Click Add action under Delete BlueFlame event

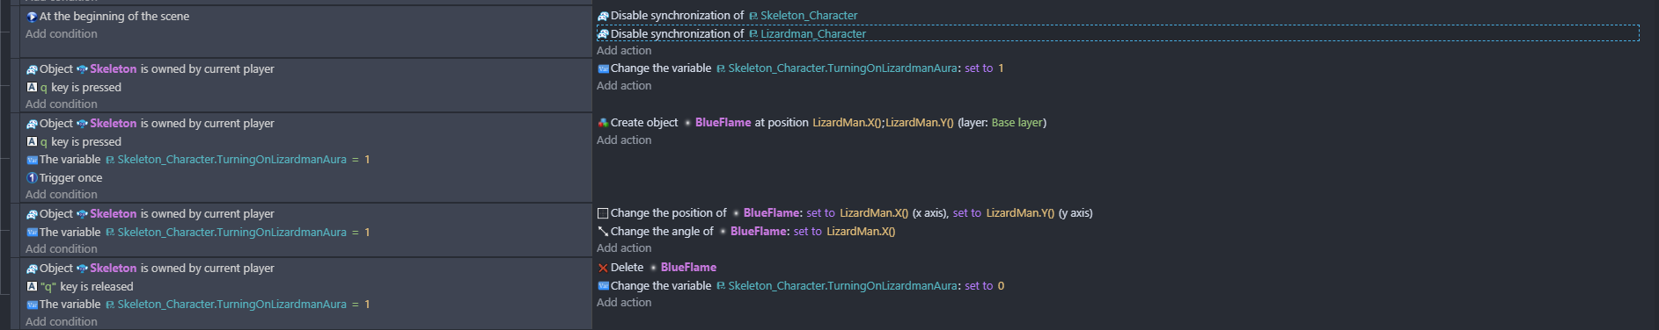pos(624,303)
